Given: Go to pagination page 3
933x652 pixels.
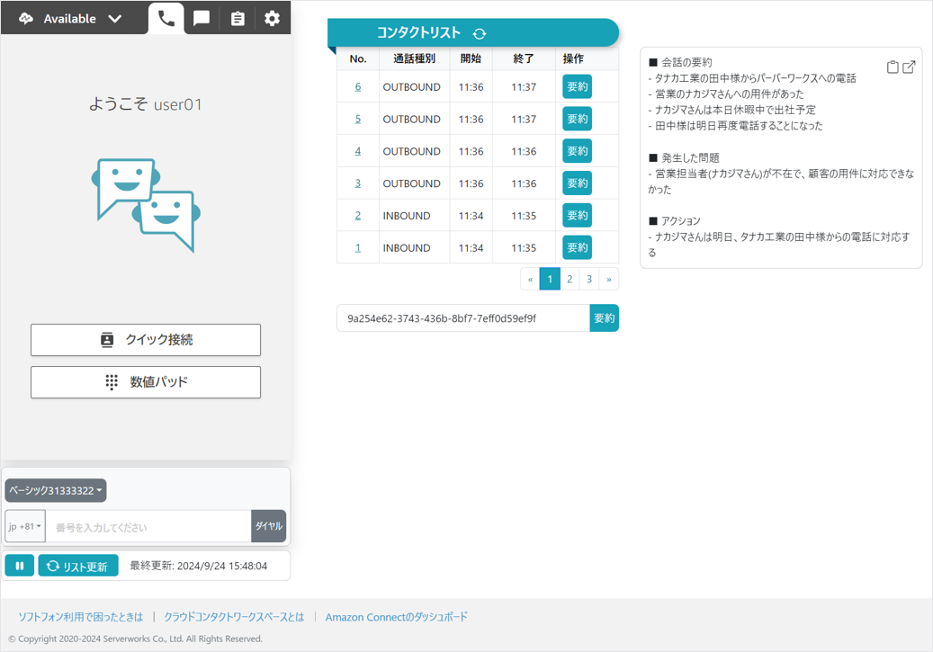Looking at the screenshot, I should pyautogui.click(x=589, y=279).
